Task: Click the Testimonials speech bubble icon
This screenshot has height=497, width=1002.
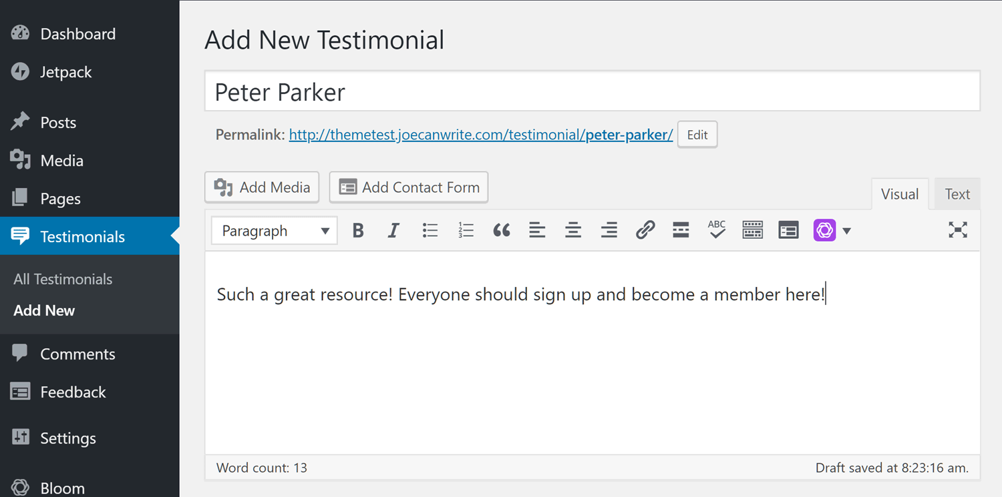Action: tap(20, 236)
